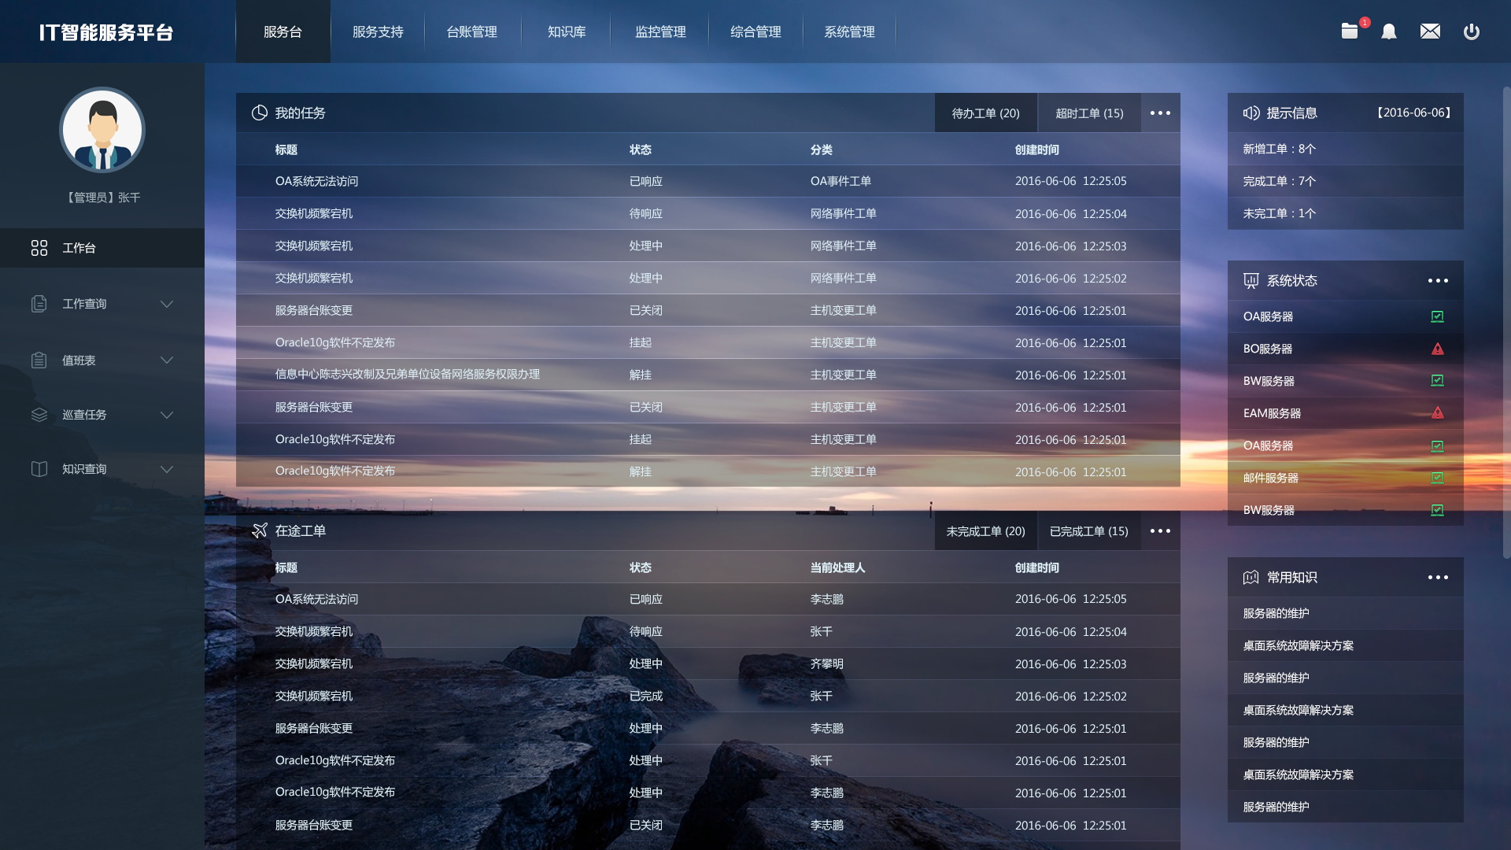The width and height of the screenshot is (1511, 850).
Task: Click the 【管理员】张千 user name
Action: (102, 198)
